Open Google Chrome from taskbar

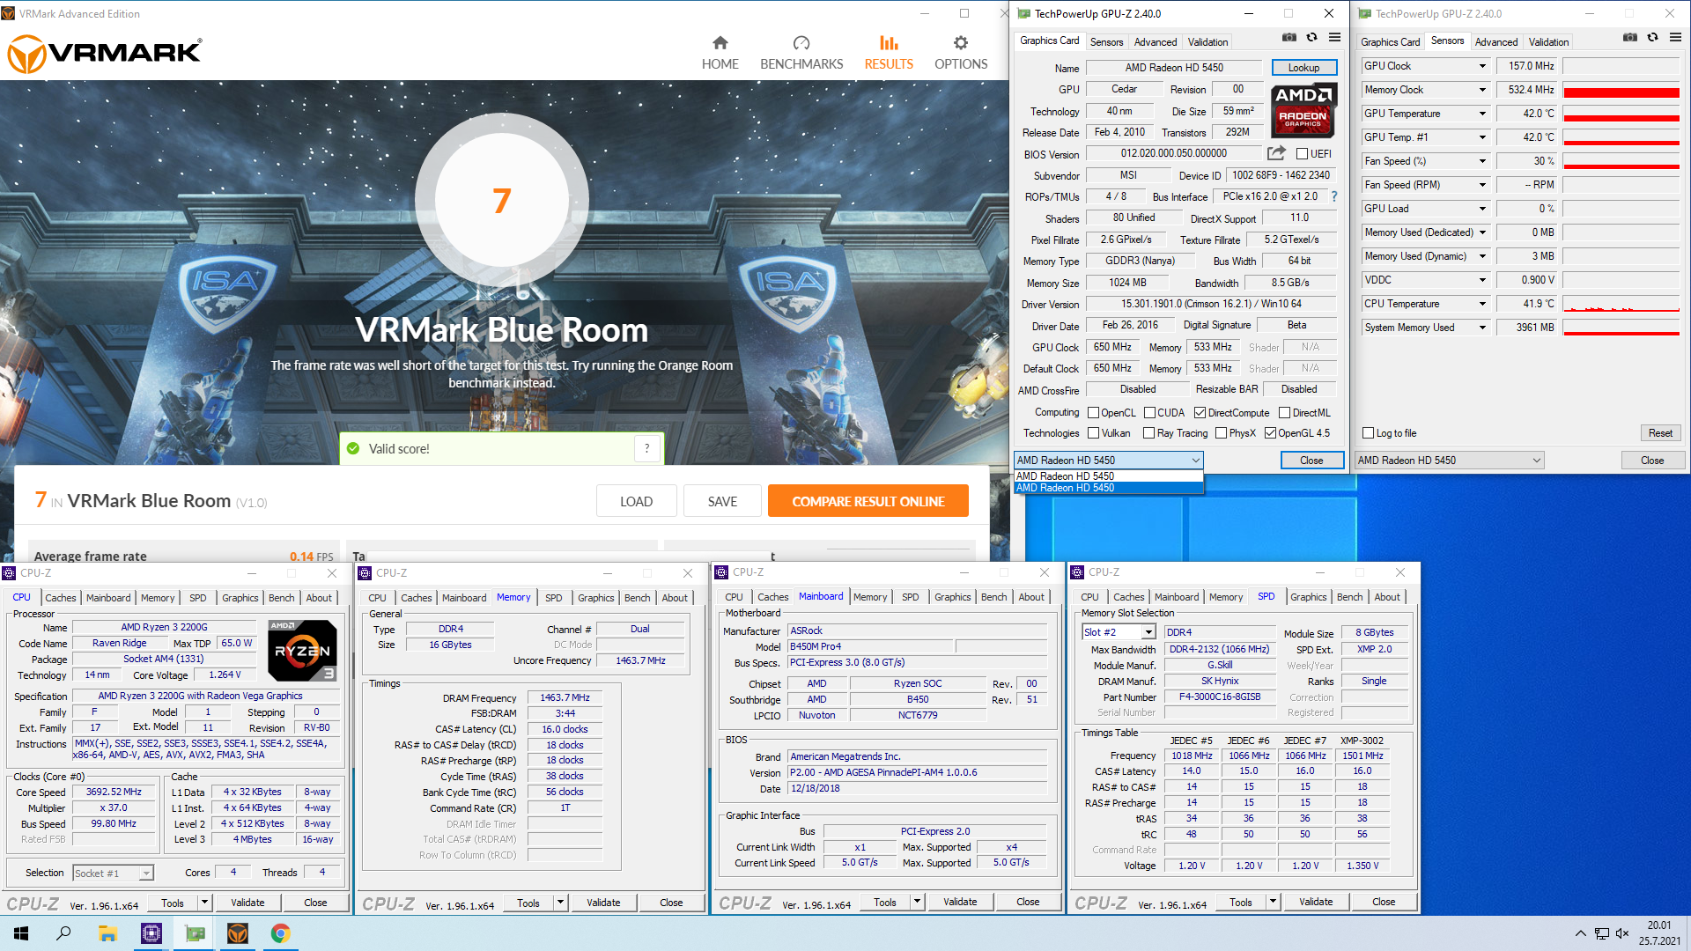(281, 933)
